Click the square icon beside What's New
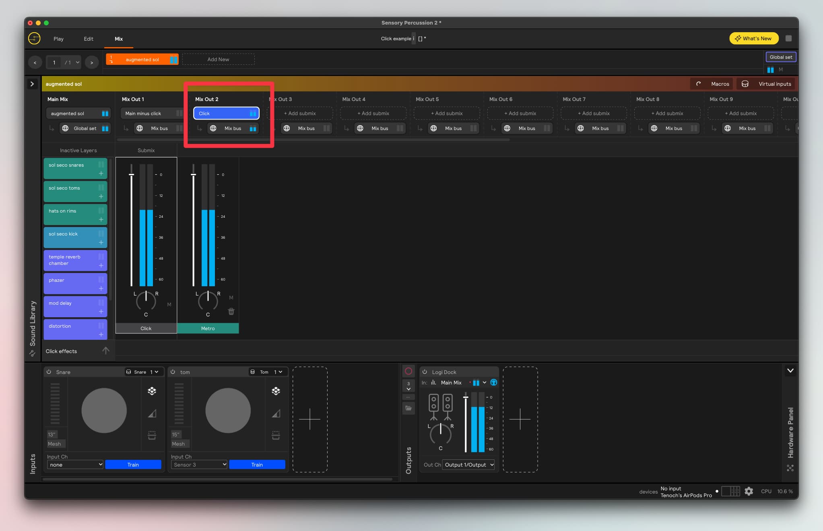823x531 pixels. (x=788, y=39)
